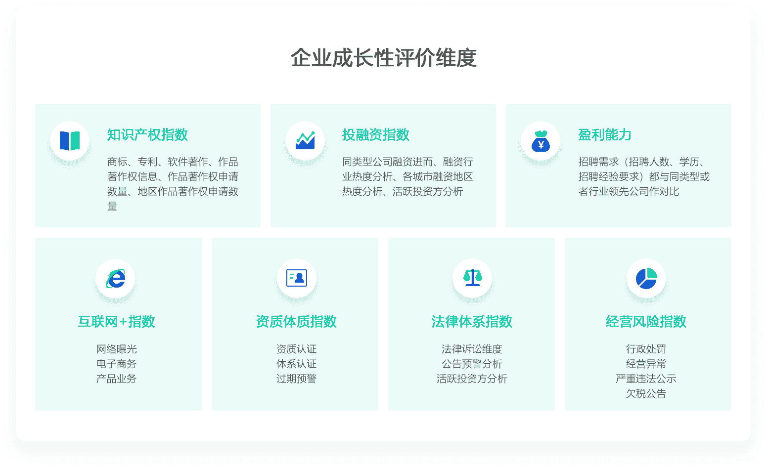Viewport: 767px width, 467px height.
Task: Click the 电子商务 item
Action: (x=116, y=364)
